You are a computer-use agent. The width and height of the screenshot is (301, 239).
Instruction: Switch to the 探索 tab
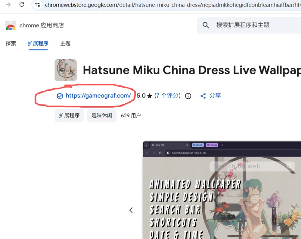(x=11, y=43)
